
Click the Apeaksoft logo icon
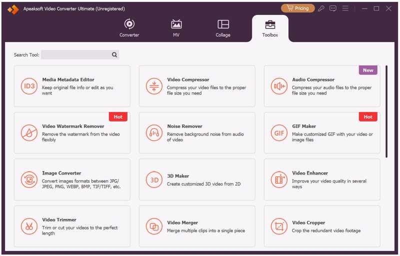click(13, 9)
